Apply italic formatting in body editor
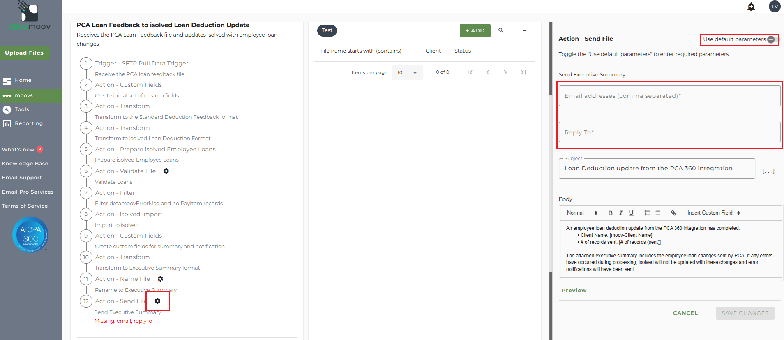784x340 pixels. pyautogui.click(x=621, y=213)
